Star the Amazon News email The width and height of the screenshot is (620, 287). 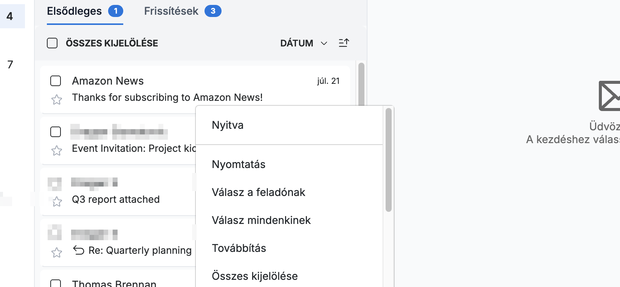pos(57,100)
